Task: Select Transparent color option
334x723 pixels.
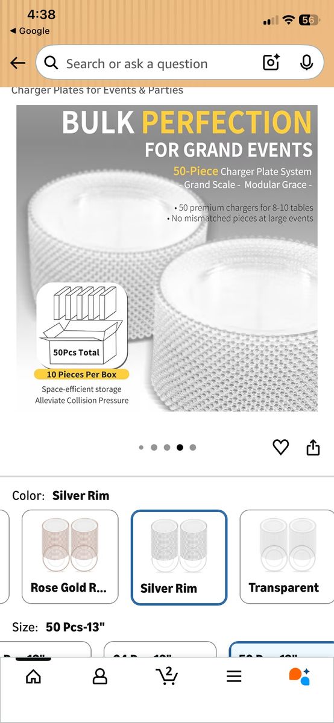Action: coord(287,557)
